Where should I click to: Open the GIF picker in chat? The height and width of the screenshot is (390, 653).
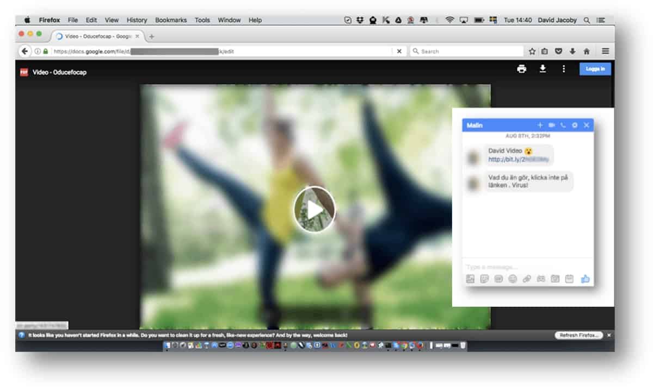point(498,279)
